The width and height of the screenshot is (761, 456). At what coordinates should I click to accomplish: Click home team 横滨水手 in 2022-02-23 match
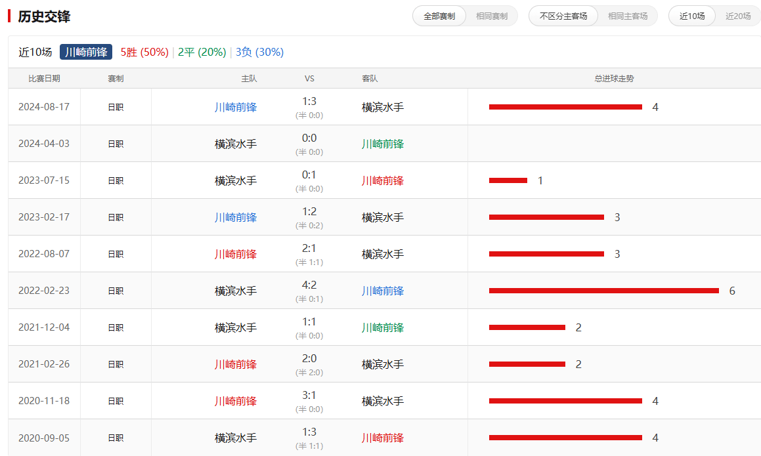[x=236, y=291]
